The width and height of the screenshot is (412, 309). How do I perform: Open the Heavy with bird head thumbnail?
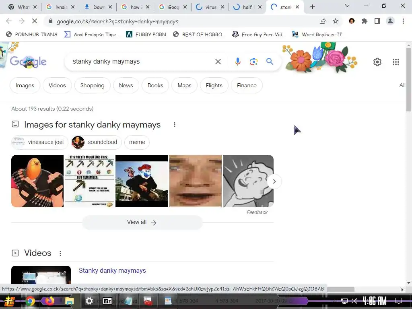pyautogui.click(x=37, y=181)
